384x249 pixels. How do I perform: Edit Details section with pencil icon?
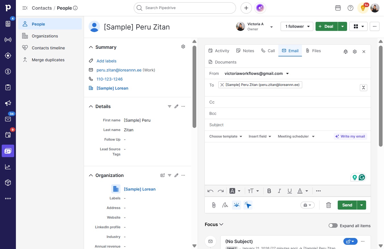click(176, 106)
